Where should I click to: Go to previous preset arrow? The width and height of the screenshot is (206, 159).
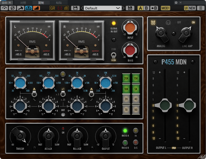[x=82, y=8]
